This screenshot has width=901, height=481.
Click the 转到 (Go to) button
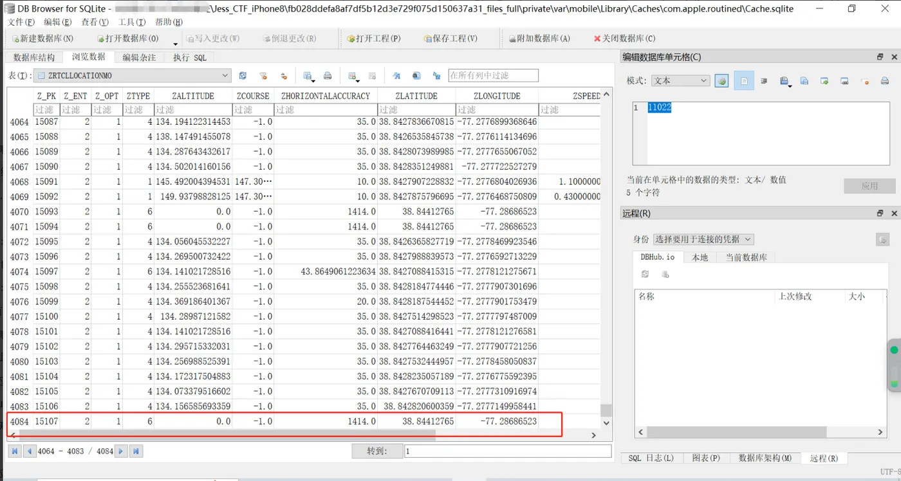(377, 451)
